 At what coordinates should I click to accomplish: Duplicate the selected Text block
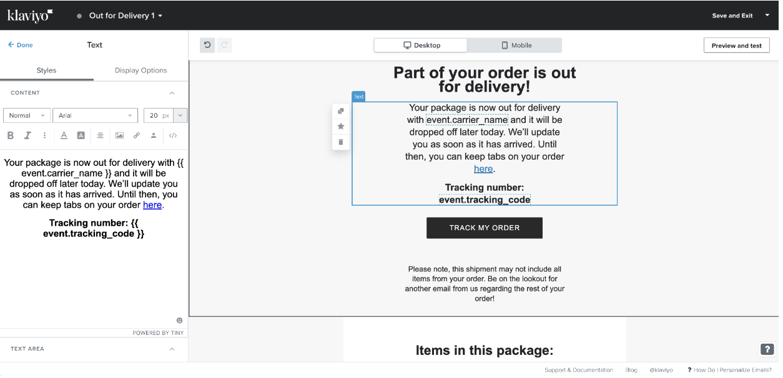pos(341,111)
